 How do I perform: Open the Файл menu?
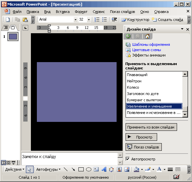[x=17, y=12]
